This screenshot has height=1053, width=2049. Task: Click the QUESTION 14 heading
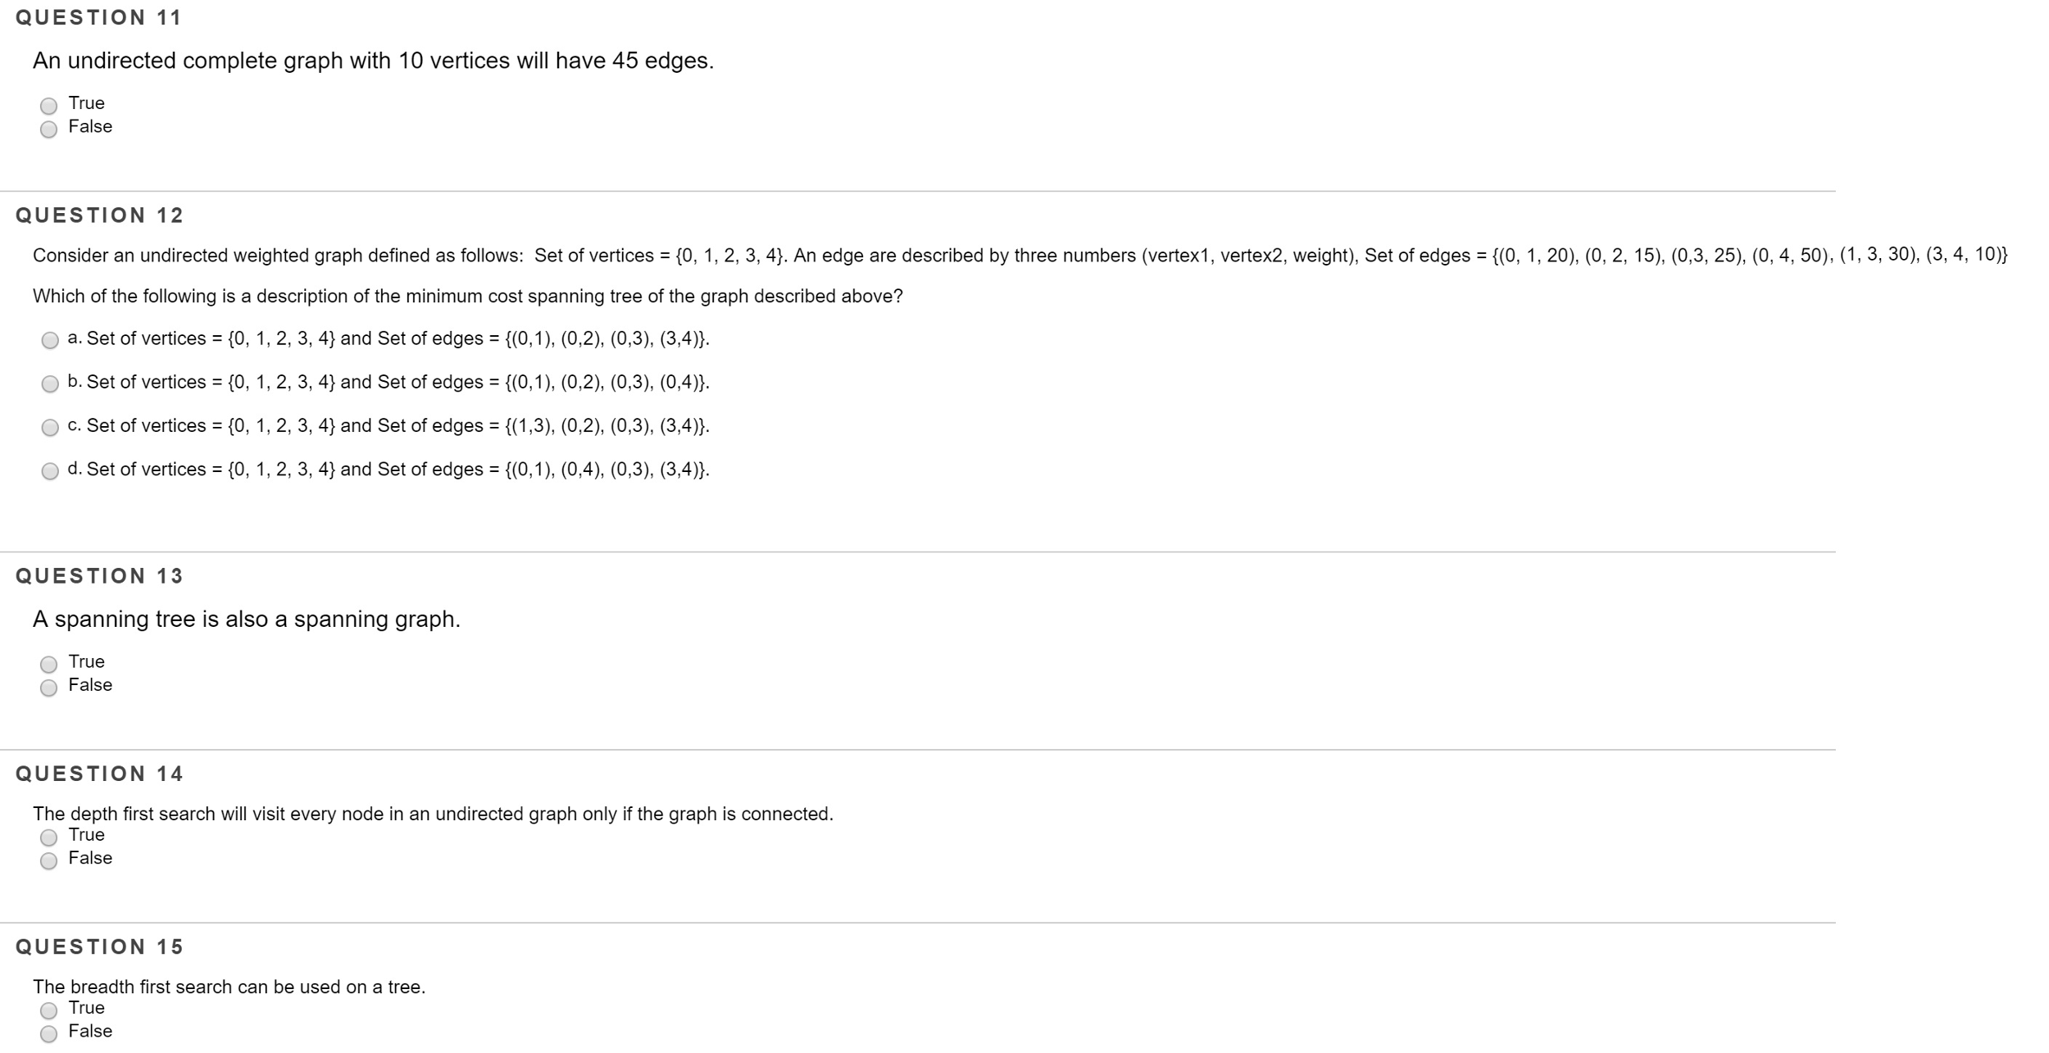click(98, 774)
